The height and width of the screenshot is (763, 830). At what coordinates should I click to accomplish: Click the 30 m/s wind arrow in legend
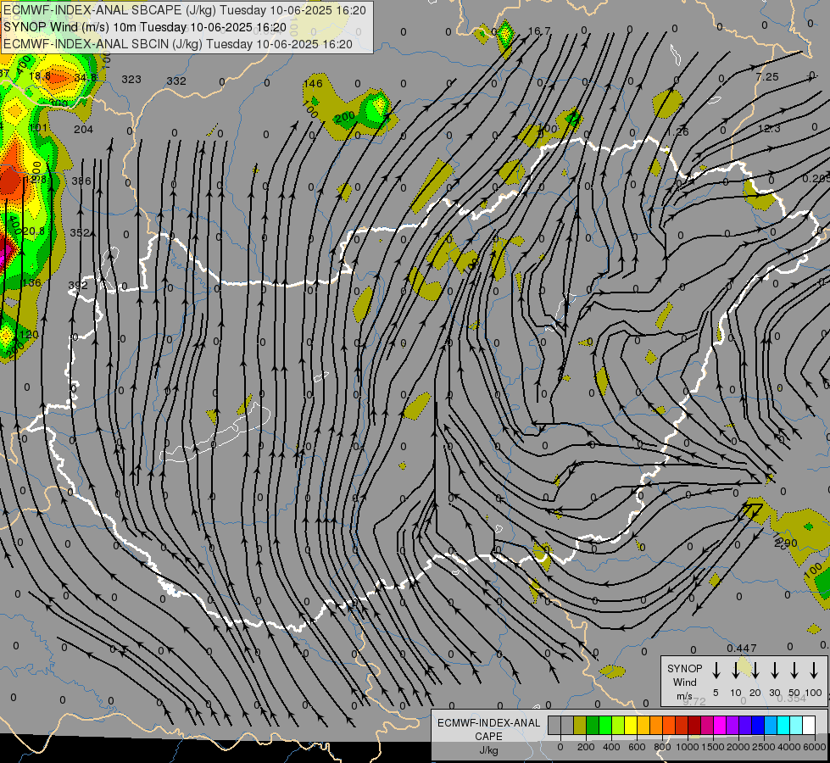pyautogui.click(x=774, y=671)
